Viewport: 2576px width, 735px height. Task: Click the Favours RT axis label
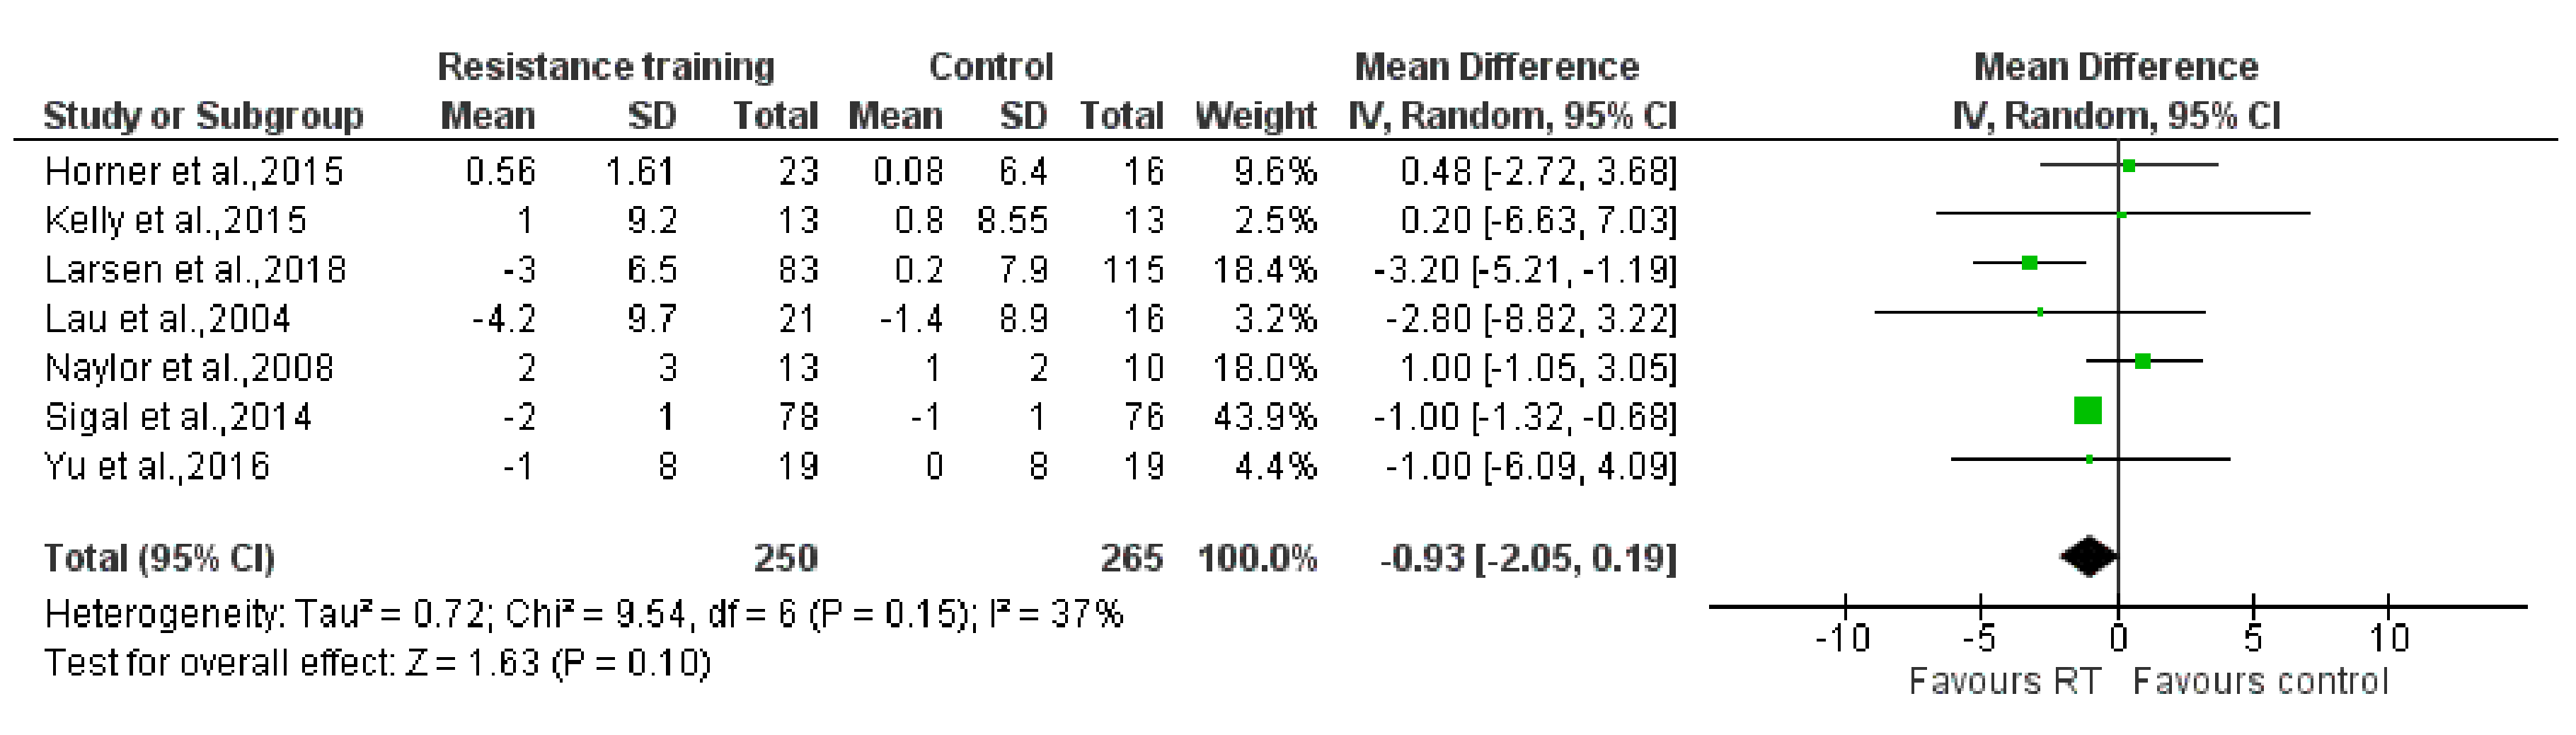(x=2004, y=682)
